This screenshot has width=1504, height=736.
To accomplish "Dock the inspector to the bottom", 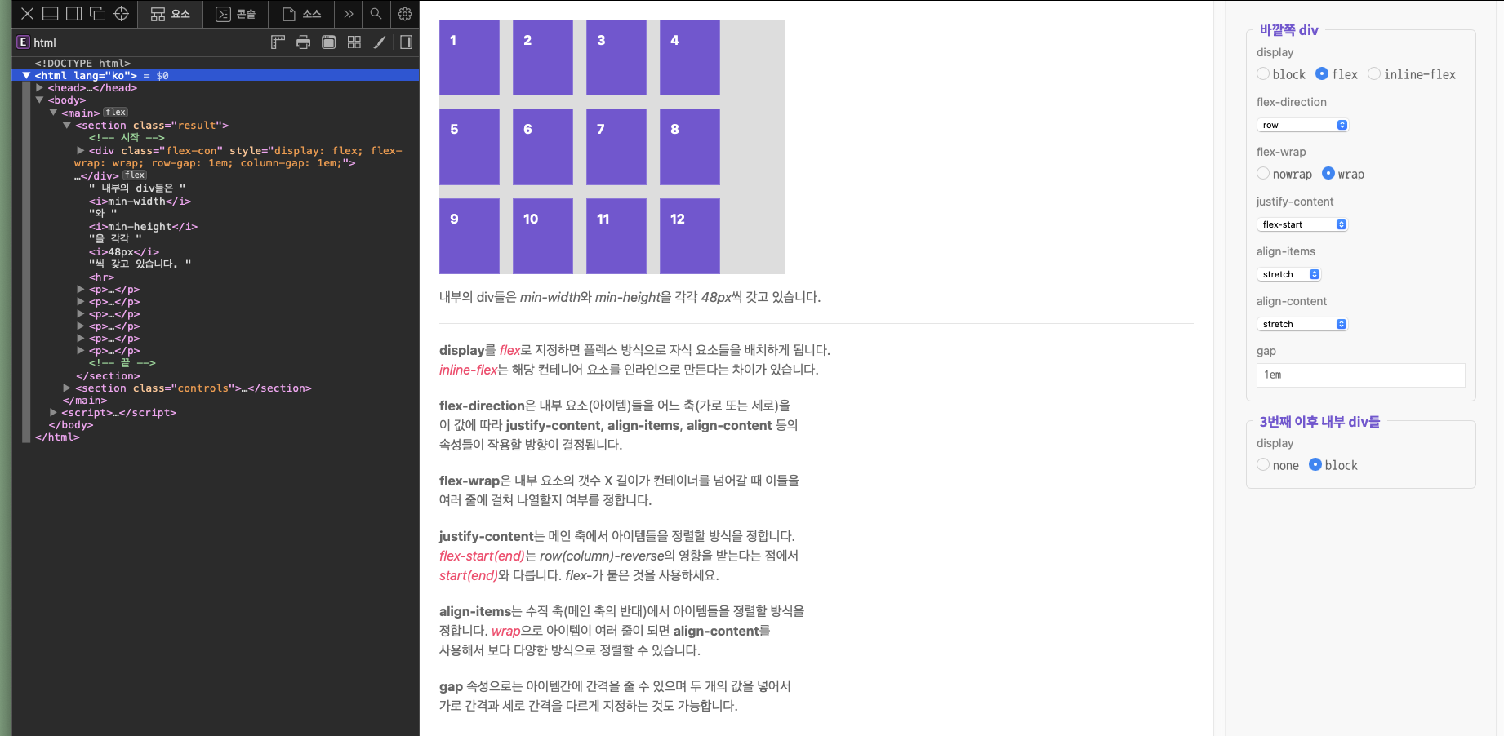I will click(x=51, y=14).
